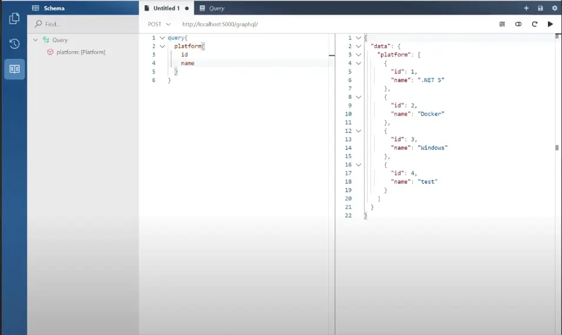Screen dimensions: 562x335
Task: Click "id": 2 in response
Action: (x=404, y=105)
